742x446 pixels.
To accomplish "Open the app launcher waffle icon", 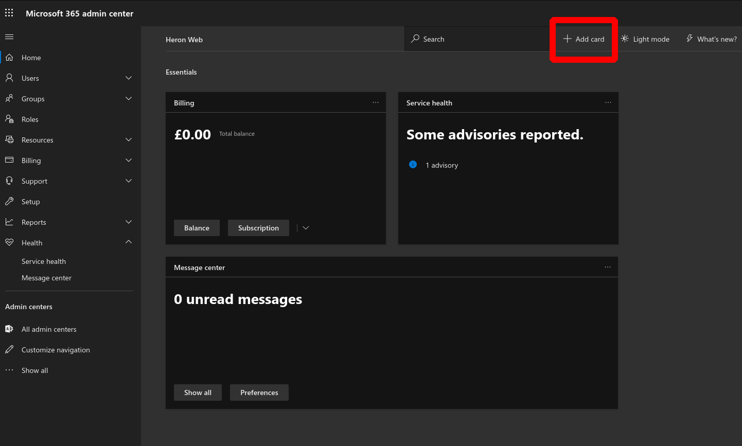I will click(x=9, y=13).
